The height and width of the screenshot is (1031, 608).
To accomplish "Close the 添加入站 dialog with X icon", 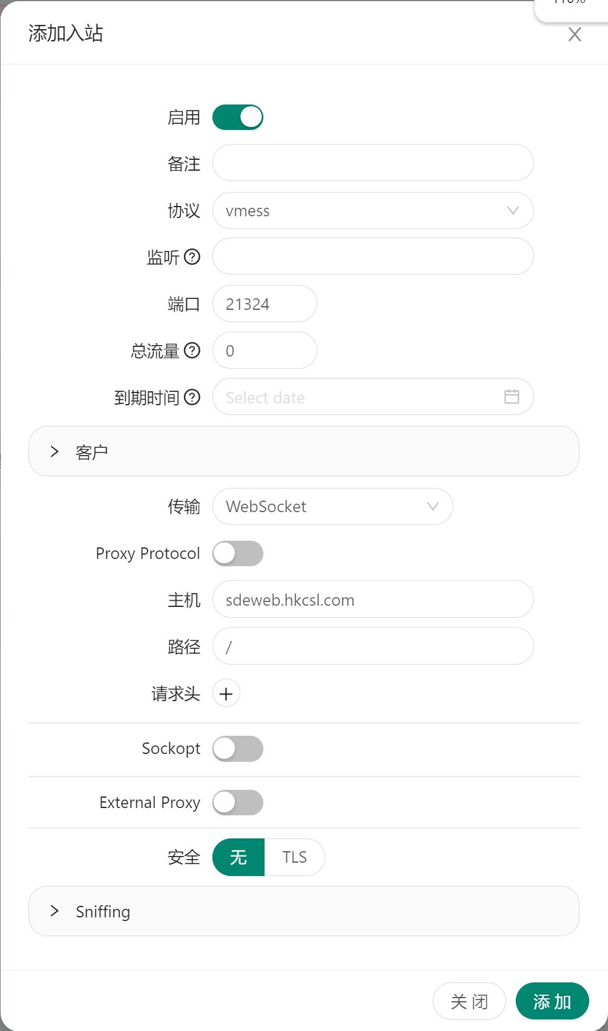I will [x=574, y=35].
